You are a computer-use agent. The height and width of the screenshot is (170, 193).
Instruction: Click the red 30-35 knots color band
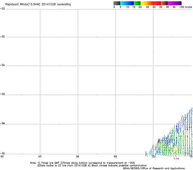(x=158, y=3)
